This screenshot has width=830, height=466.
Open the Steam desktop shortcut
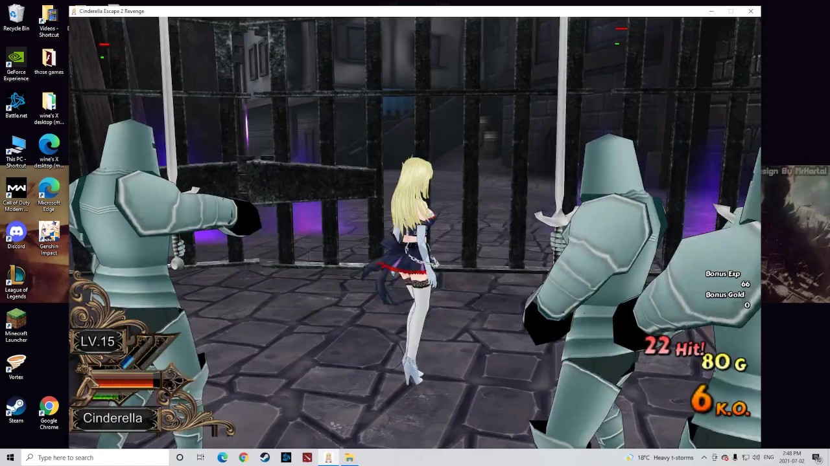(x=16, y=410)
